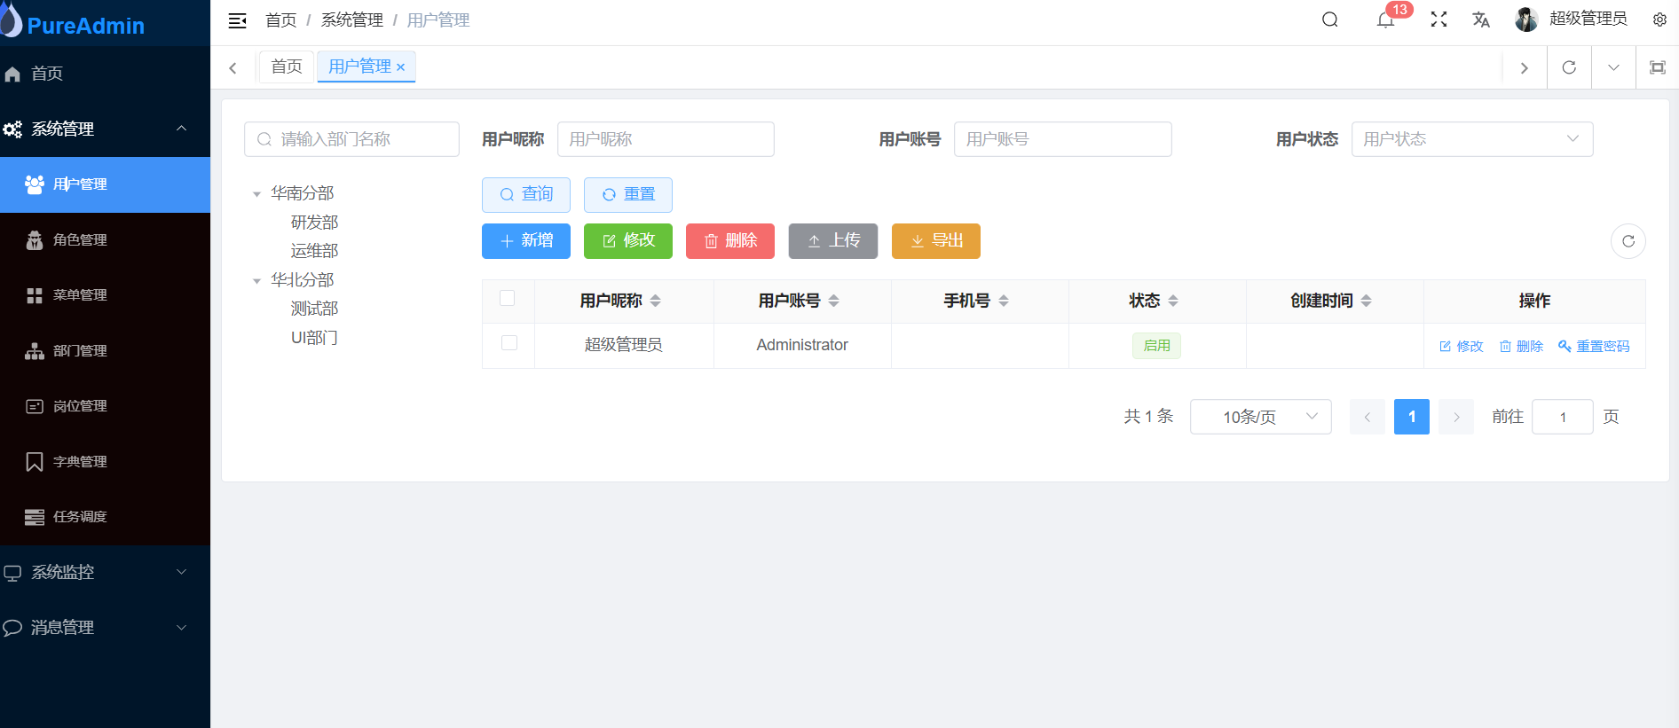Click 首页 in the breadcrumb
Image resolution: width=1679 pixels, height=728 pixels.
click(x=281, y=20)
